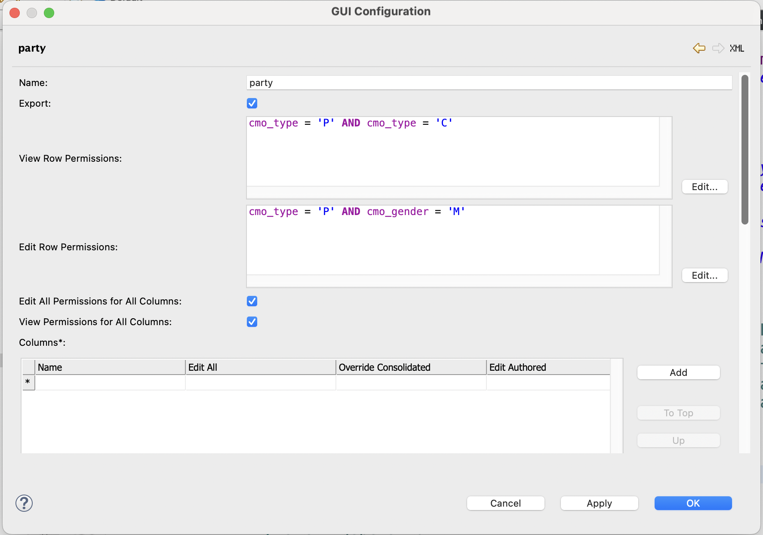763x535 pixels.
Task: Toggle View Permissions for All Columns
Action: point(252,322)
